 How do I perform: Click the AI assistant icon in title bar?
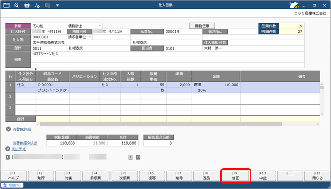[x=294, y=5]
